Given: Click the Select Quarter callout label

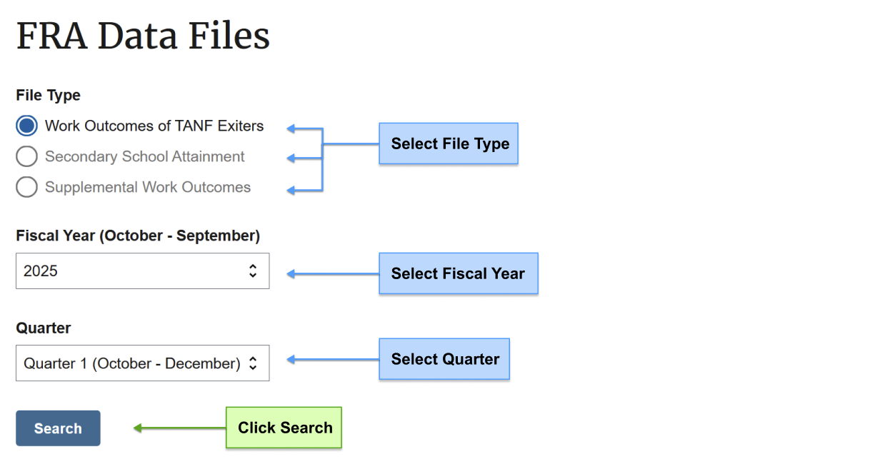Looking at the screenshot, I should (x=444, y=359).
